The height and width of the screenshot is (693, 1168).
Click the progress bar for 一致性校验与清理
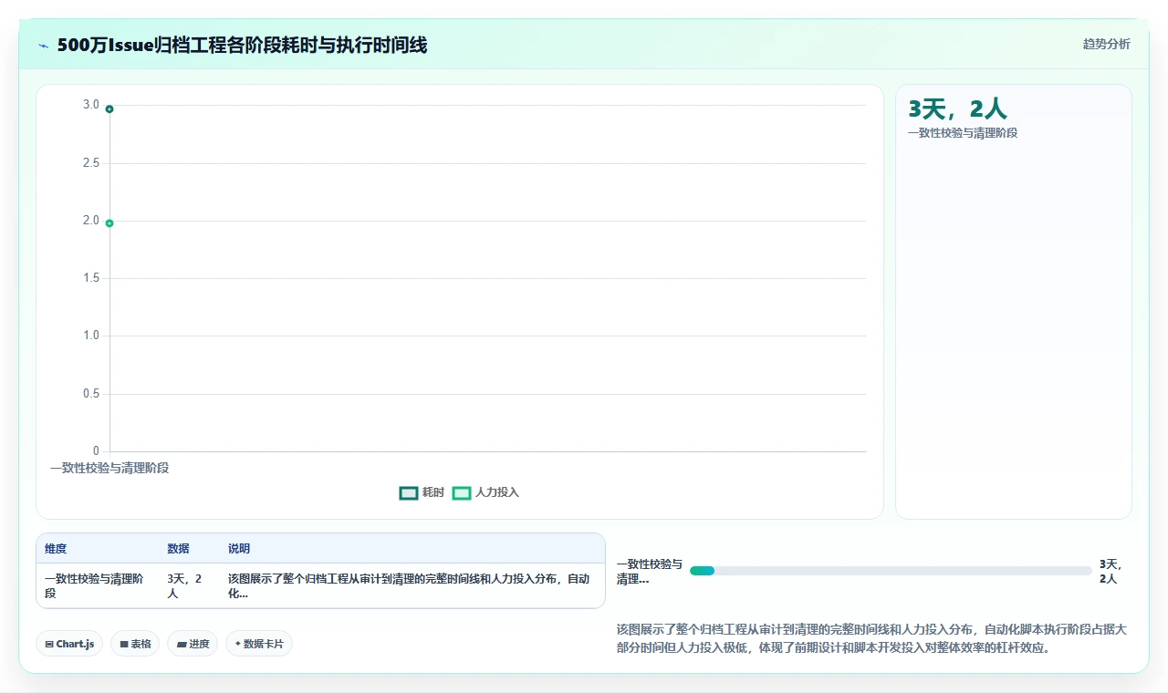point(891,571)
